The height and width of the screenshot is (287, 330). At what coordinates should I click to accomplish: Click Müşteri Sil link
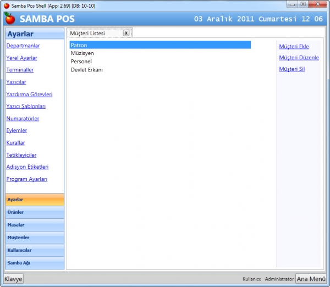tap(291, 69)
